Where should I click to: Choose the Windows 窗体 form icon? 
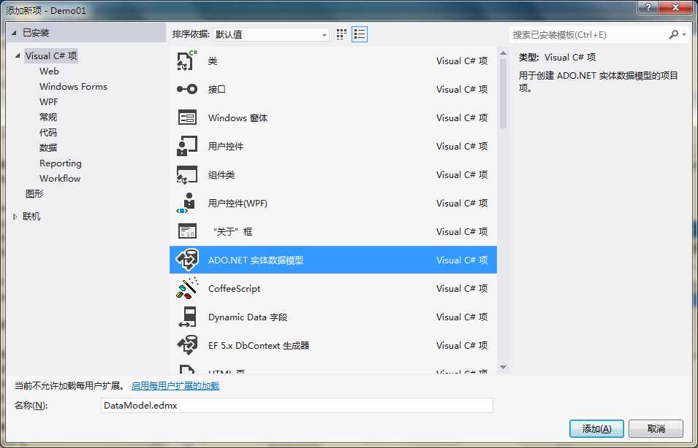coord(187,117)
